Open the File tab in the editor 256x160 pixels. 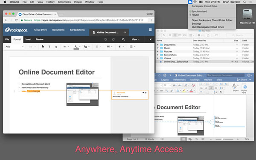[7, 39]
